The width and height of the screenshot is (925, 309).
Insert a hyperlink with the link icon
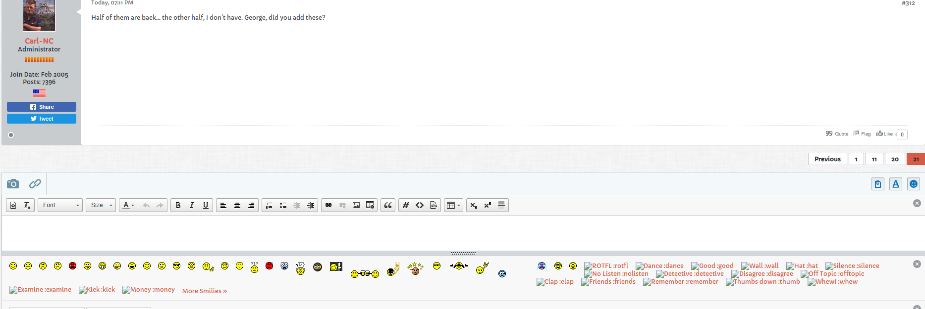pos(328,205)
